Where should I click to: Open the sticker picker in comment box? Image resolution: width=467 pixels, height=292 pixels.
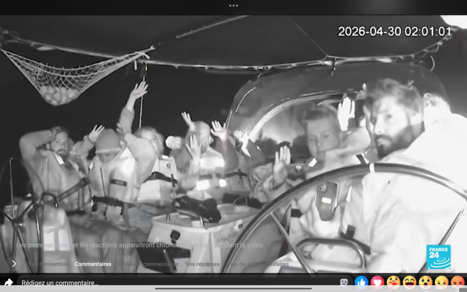pos(344,283)
